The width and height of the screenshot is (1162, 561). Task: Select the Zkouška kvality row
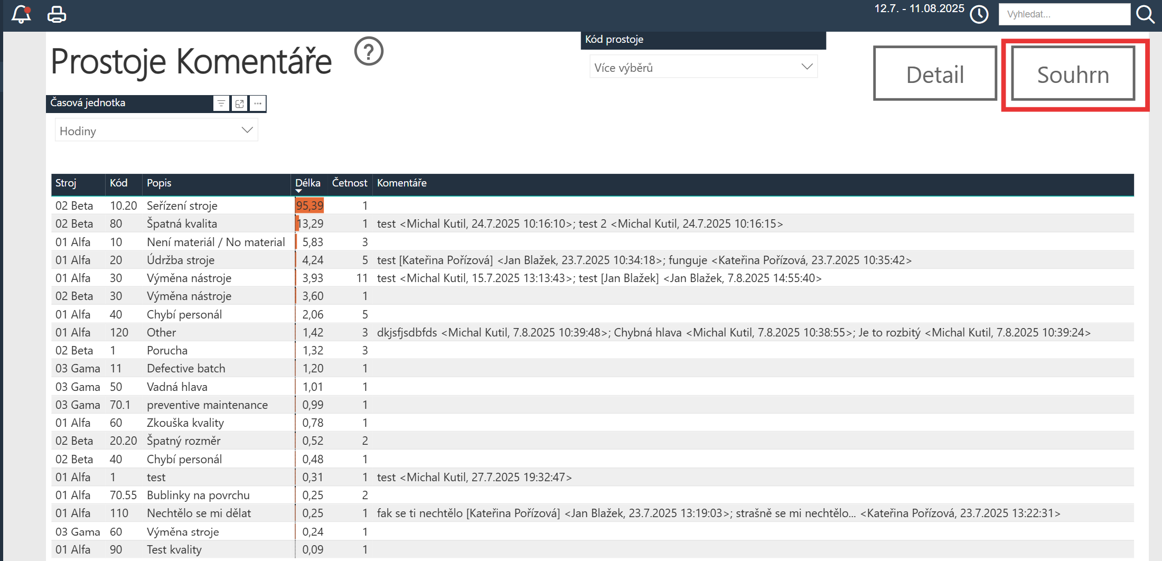tap(593, 423)
